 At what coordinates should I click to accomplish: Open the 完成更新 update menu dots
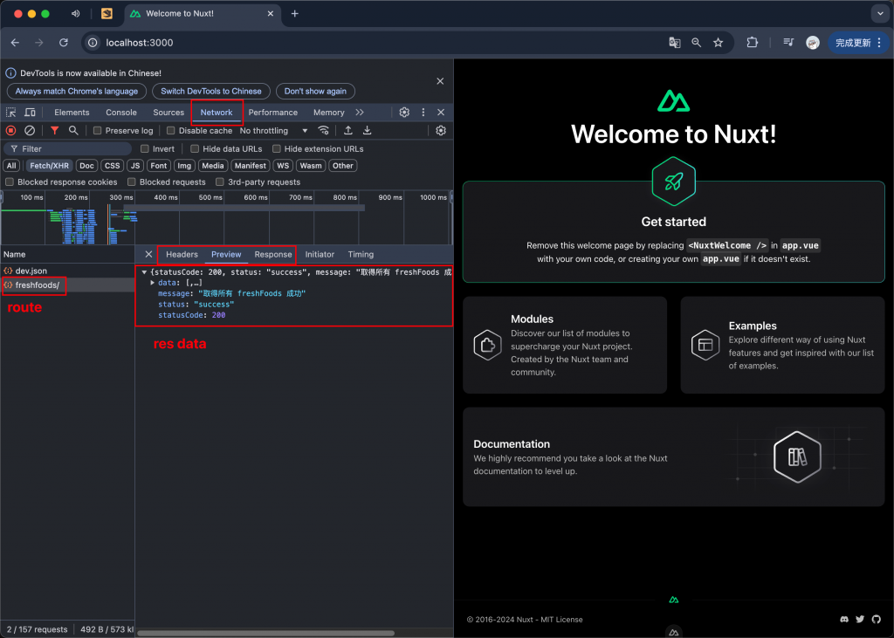tap(879, 43)
